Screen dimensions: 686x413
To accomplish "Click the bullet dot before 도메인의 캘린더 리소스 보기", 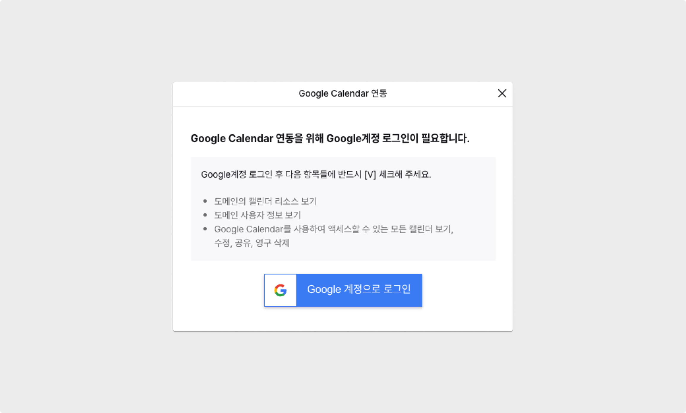I will pyautogui.click(x=205, y=201).
